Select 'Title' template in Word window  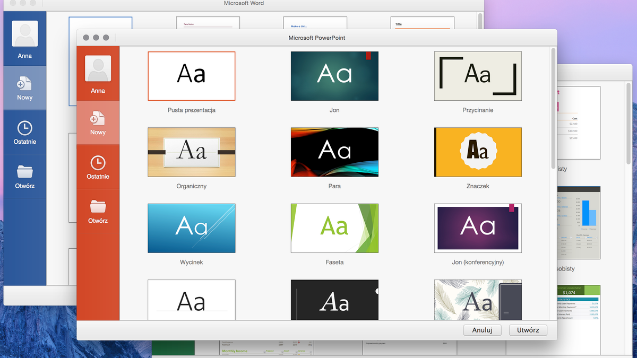tap(423, 23)
